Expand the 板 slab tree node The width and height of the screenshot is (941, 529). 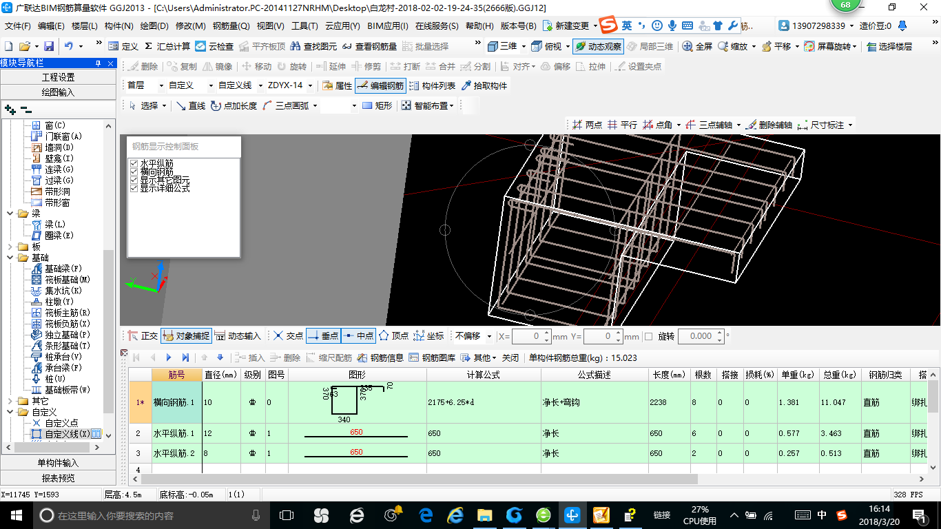(11, 247)
